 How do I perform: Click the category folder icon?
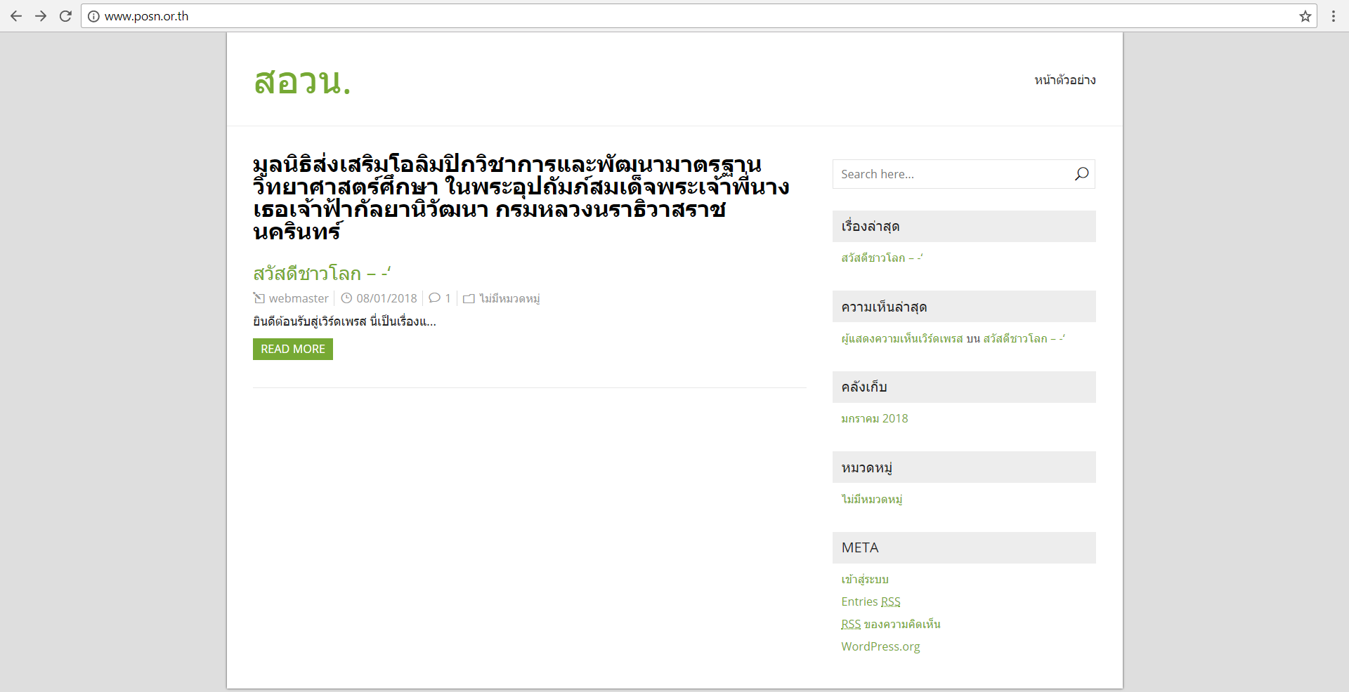tap(469, 298)
